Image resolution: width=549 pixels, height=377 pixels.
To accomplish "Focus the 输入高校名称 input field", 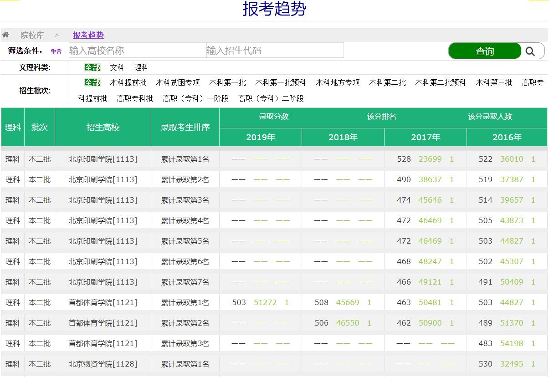I will pos(137,51).
